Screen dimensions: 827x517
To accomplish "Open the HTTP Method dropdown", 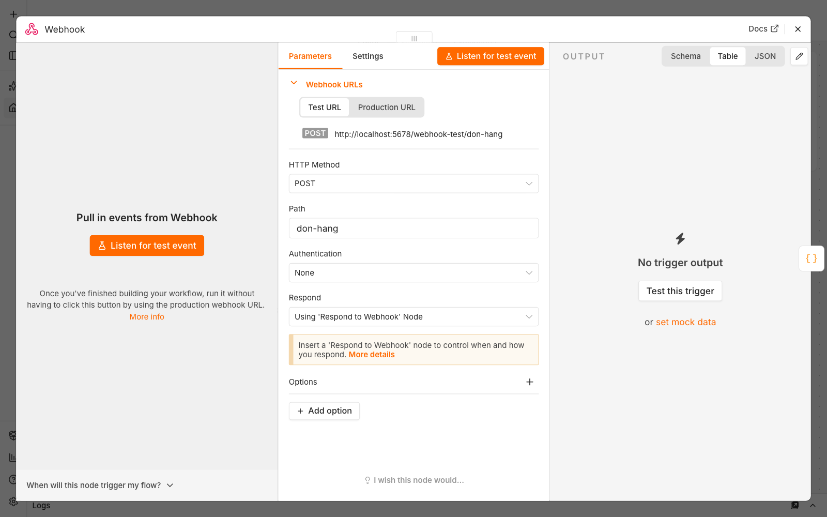I will (x=413, y=184).
